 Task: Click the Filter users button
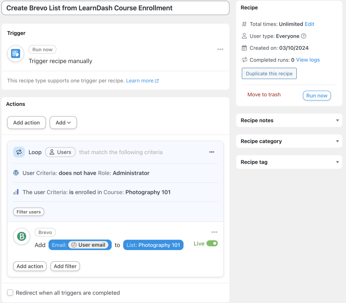click(28, 212)
